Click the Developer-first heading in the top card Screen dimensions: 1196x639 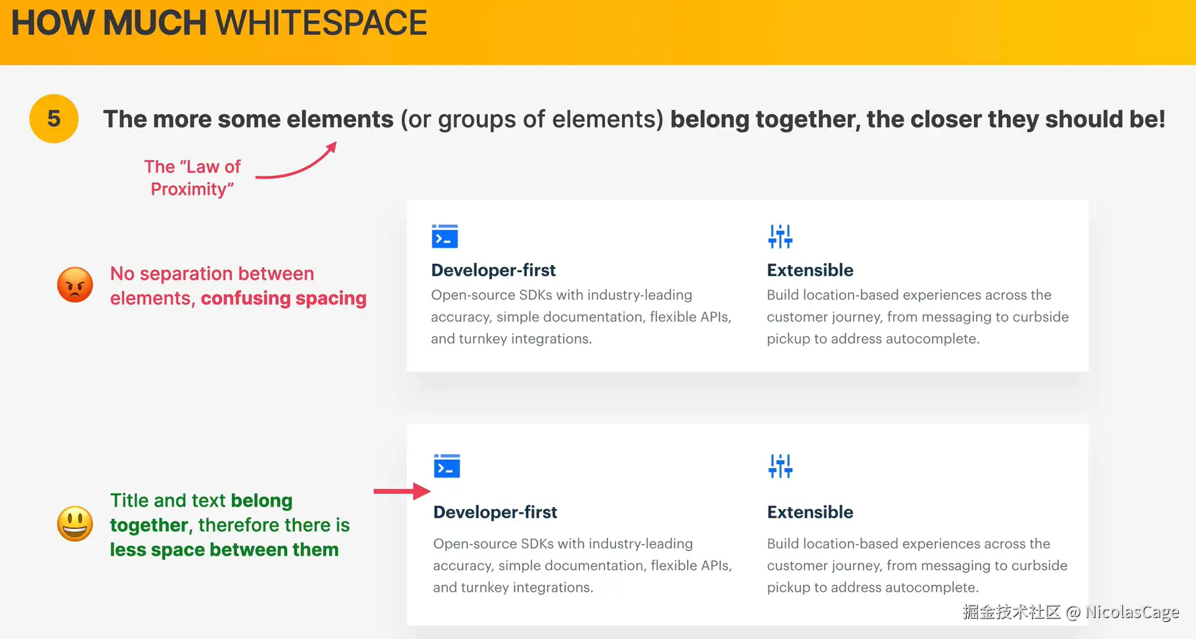(x=493, y=270)
